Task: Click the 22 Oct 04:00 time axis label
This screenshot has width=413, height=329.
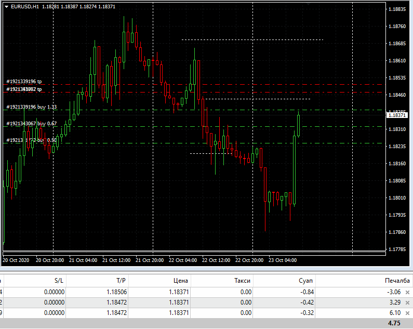Action: [183, 260]
